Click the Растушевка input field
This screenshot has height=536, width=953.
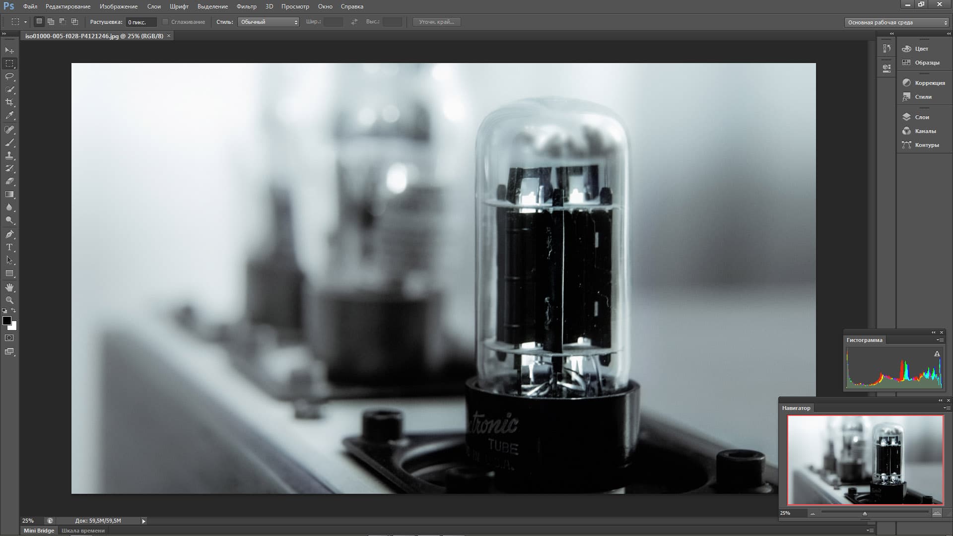point(140,22)
